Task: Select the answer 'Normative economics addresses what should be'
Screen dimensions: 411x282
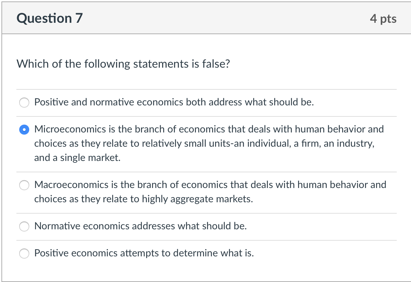Action: [24, 226]
